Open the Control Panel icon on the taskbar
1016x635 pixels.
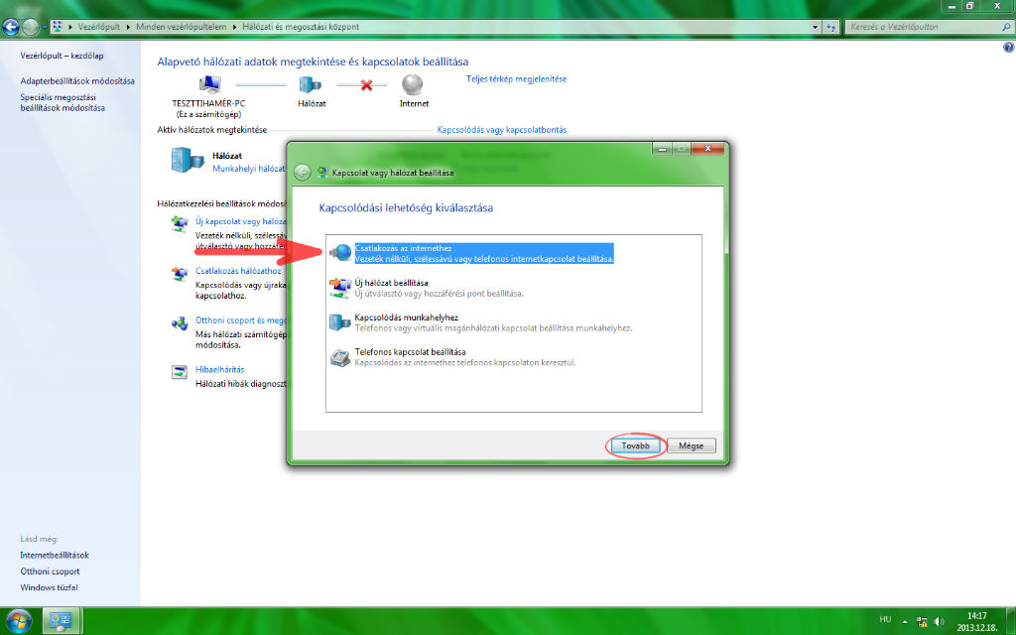62,620
